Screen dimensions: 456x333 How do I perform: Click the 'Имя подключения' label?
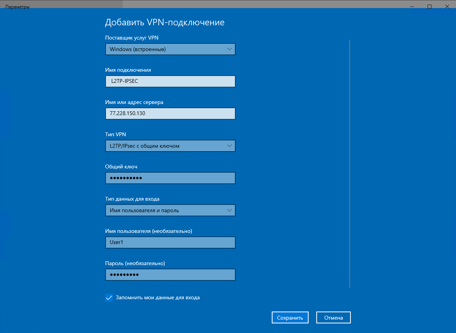pos(128,70)
